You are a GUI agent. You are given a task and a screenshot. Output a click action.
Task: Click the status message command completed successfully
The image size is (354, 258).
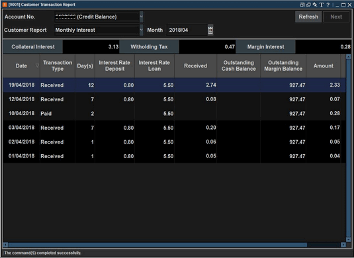(x=42, y=253)
